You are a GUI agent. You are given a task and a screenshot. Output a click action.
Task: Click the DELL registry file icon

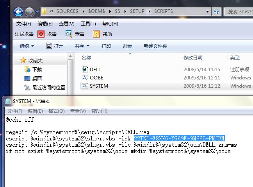85,69
